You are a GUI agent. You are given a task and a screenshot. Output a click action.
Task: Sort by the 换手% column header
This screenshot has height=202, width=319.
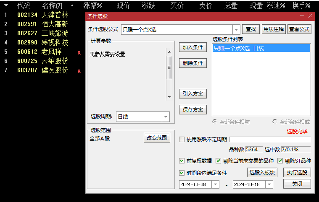pos(301,6)
